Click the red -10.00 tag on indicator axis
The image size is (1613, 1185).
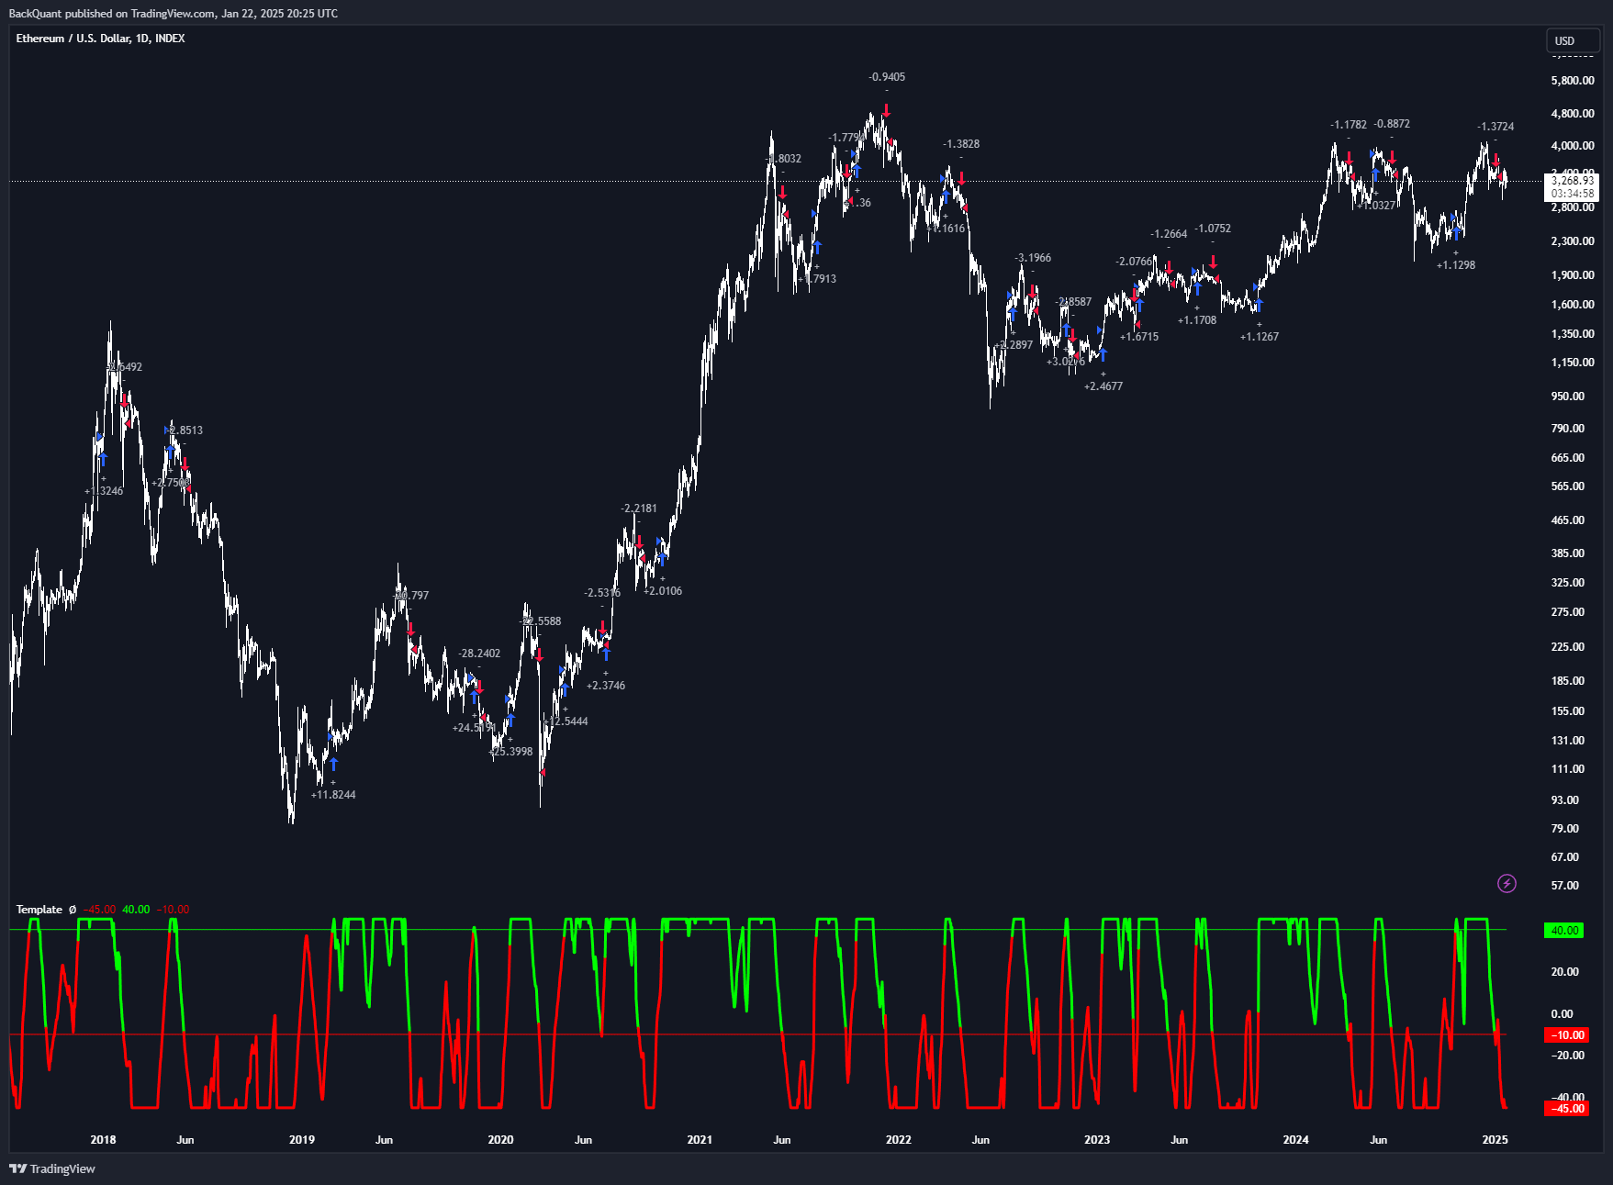coord(1565,1034)
